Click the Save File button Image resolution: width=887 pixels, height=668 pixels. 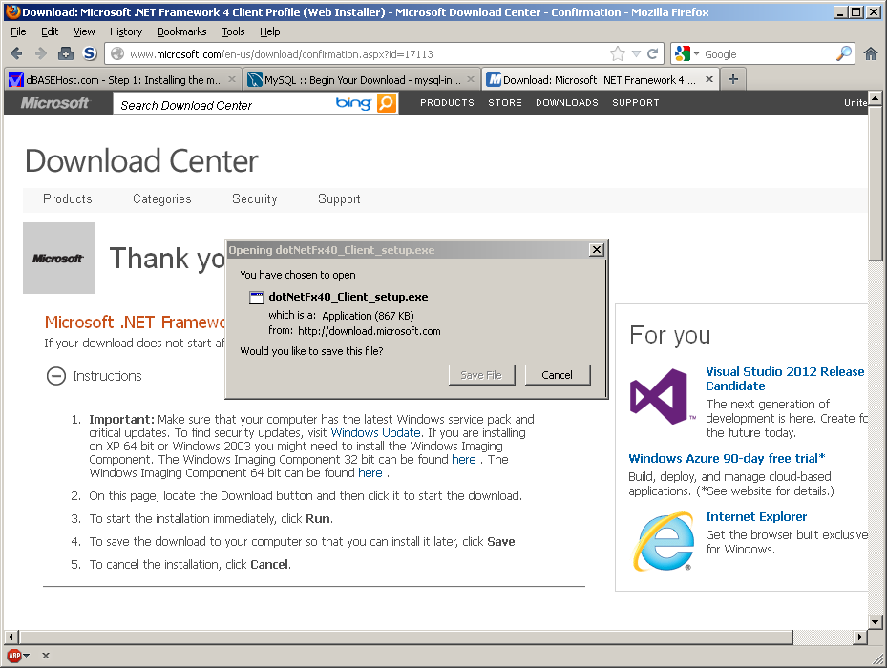(481, 375)
